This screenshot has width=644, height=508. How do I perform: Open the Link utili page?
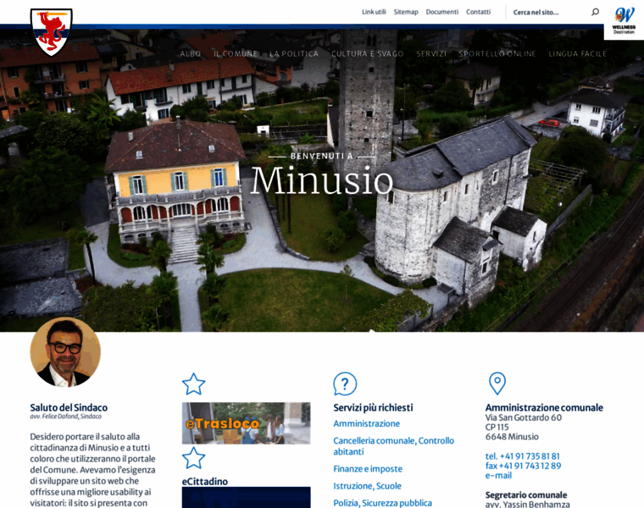tap(374, 12)
